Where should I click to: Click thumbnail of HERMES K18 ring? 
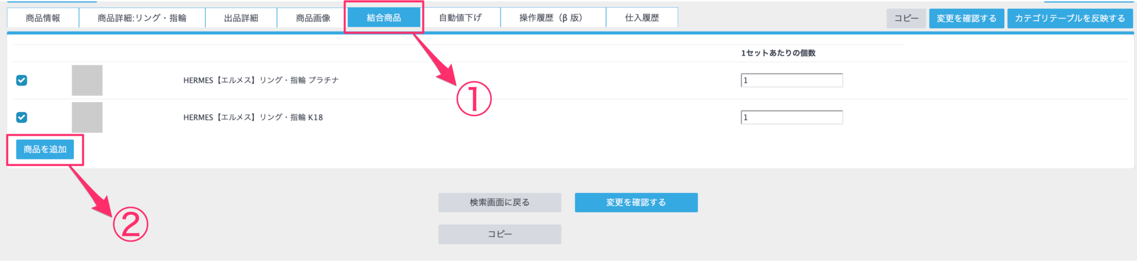87,117
